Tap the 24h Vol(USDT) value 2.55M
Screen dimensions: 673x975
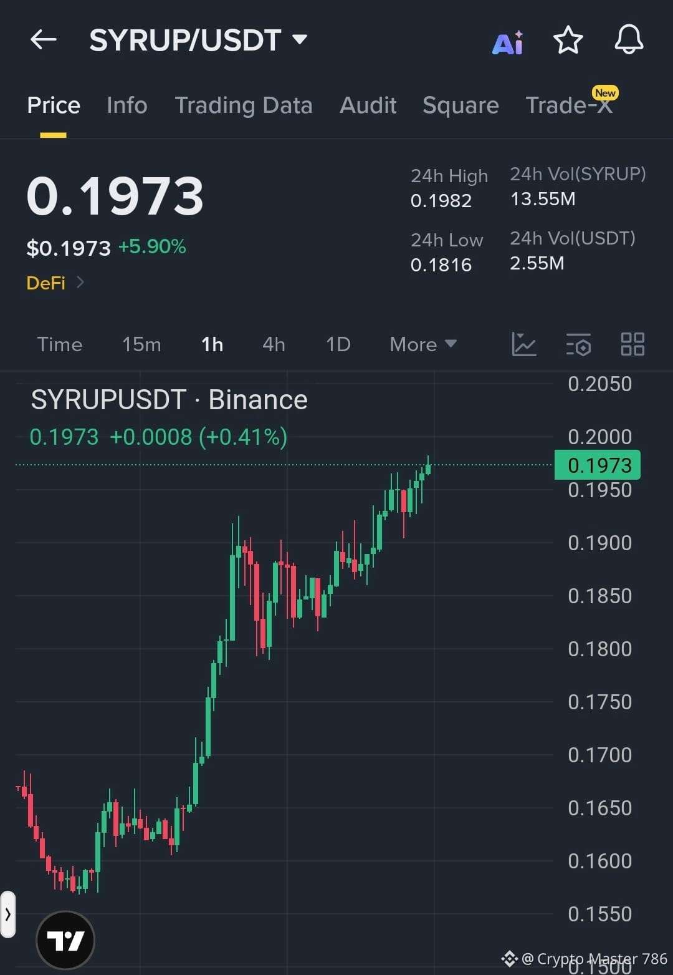pos(537,263)
